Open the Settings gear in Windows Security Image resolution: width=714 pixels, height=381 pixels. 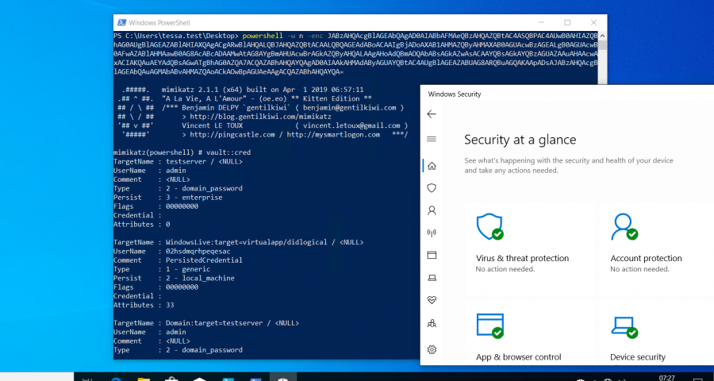point(432,349)
